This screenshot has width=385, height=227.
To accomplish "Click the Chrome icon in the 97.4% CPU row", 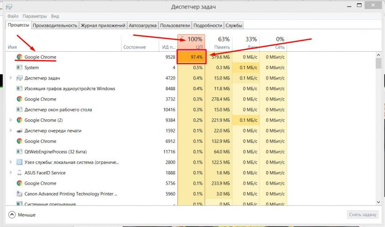I will pos(19,57).
